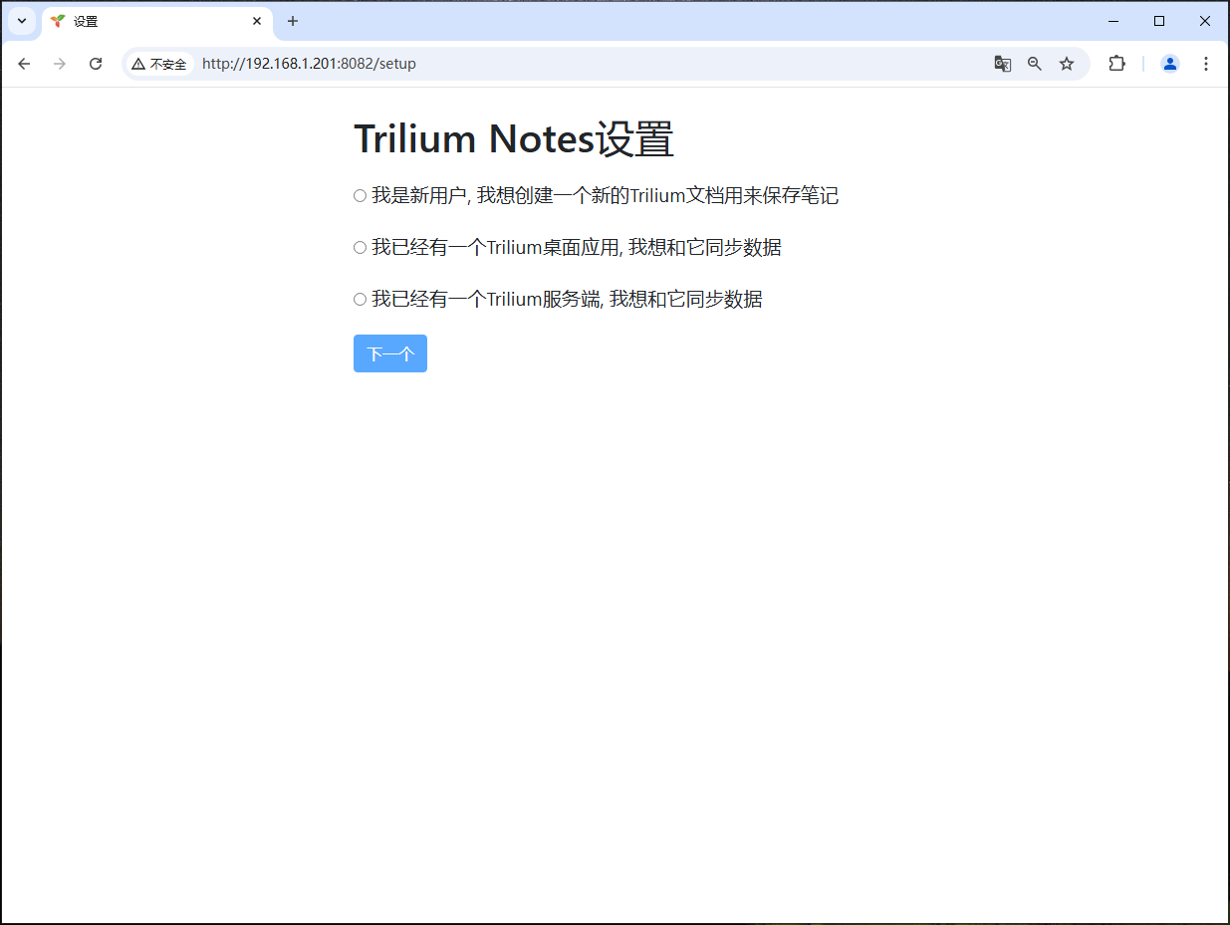The image size is (1230, 925).
Task: Open a new browser tab
Action: click(292, 21)
